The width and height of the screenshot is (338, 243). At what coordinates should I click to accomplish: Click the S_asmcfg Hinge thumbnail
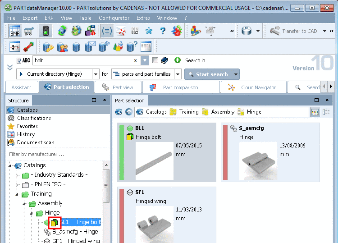click(258, 161)
